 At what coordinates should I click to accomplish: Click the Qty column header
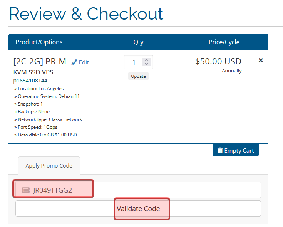[138, 42]
